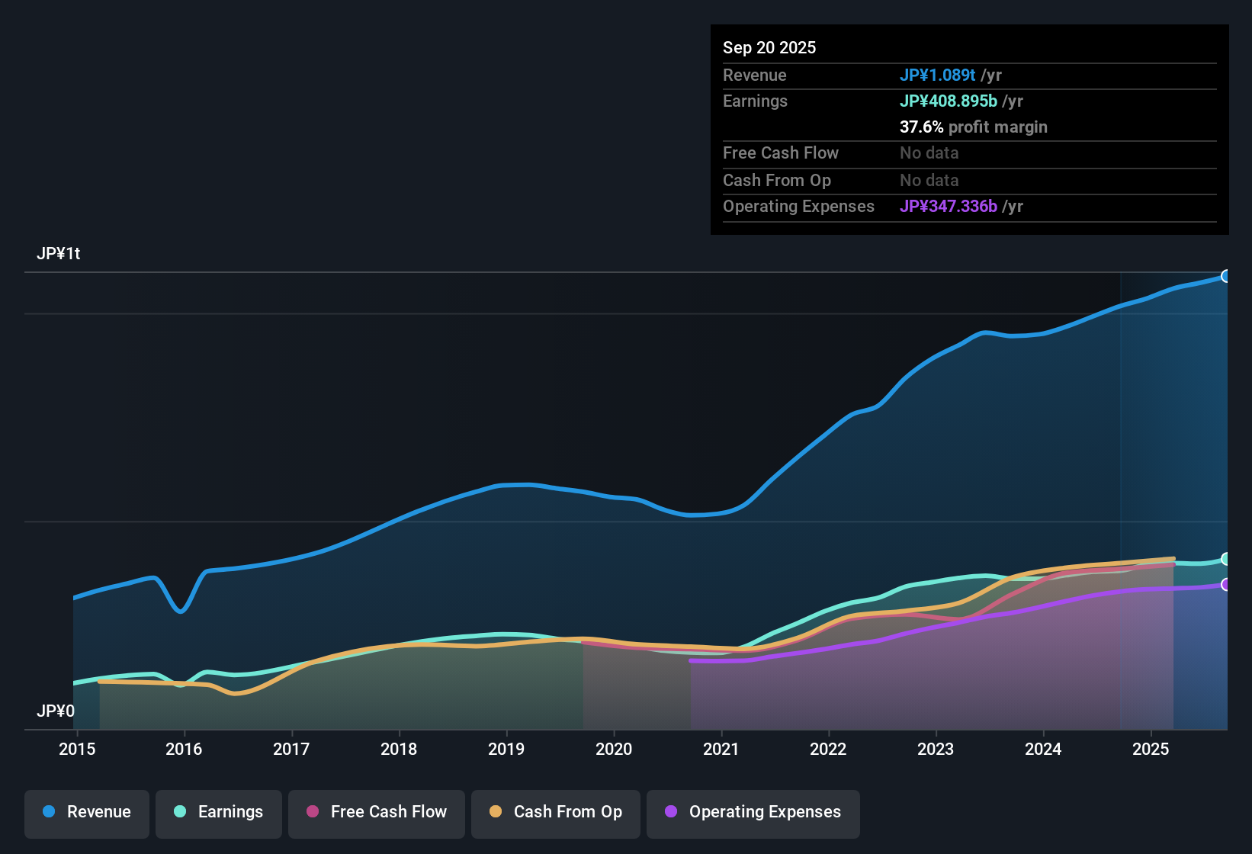Select the purple Operating Expenses legend dot
The image size is (1252, 854).
(x=670, y=812)
